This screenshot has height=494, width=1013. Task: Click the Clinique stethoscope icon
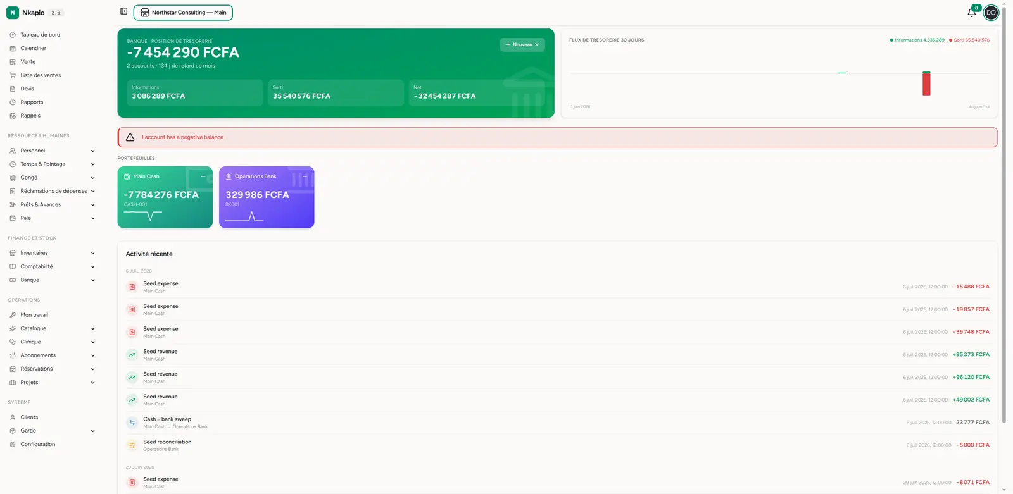point(13,342)
